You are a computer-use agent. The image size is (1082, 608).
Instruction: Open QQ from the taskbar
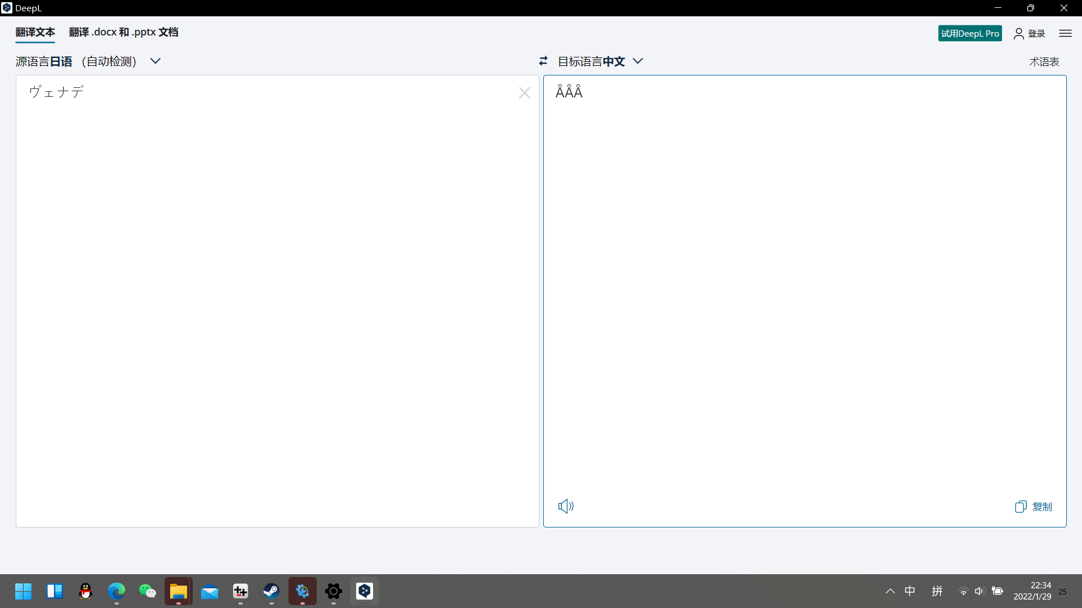tap(86, 591)
